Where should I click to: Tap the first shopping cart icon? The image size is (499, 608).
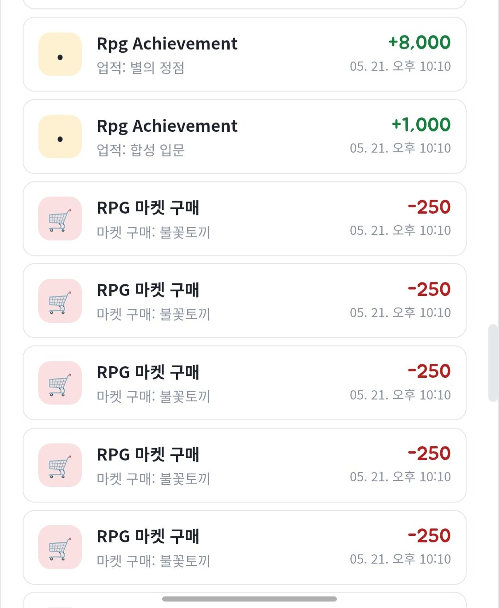[x=60, y=219]
